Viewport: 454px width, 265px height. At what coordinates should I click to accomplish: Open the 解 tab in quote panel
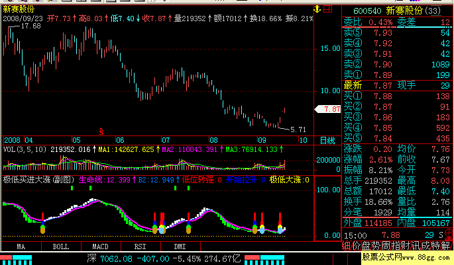point(446,246)
